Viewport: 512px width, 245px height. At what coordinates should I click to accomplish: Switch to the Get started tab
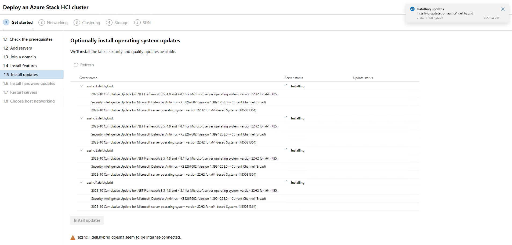(x=22, y=22)
